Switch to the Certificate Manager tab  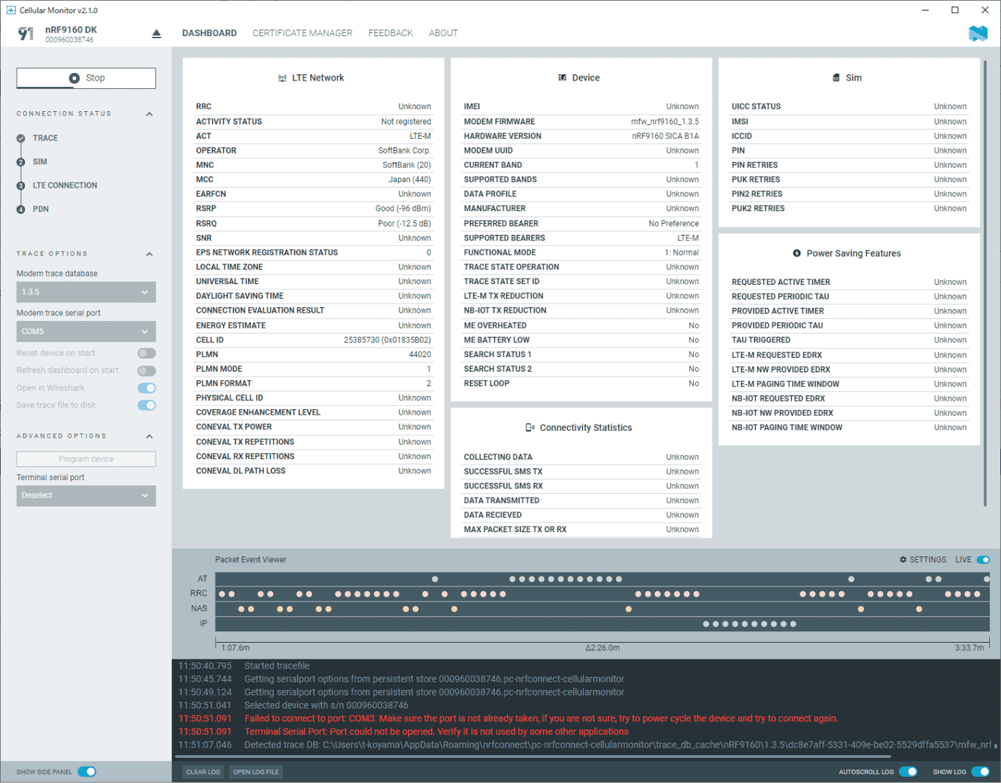point(302,33)
